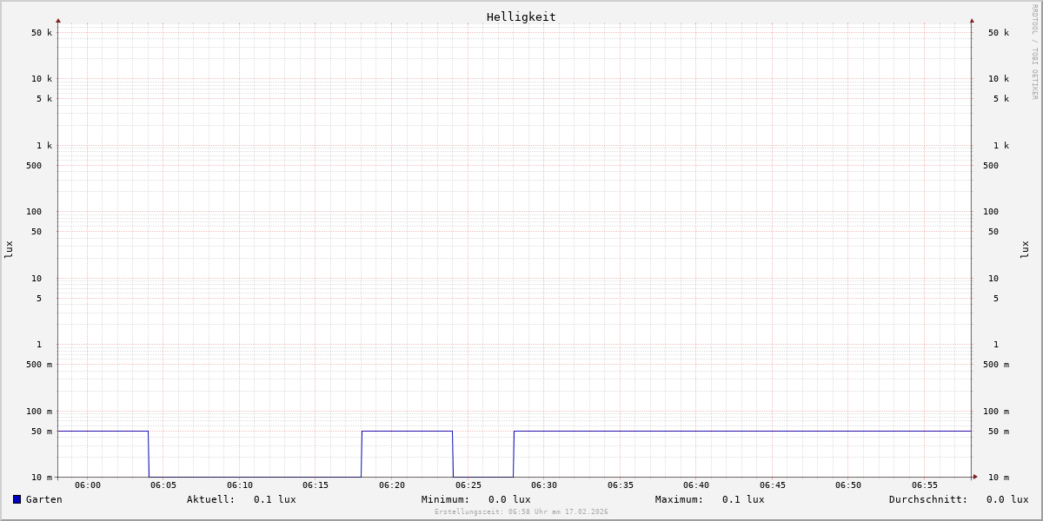
Task: Click the Aktuell 0.1 lux reading
Action: (x=275, y=499)
